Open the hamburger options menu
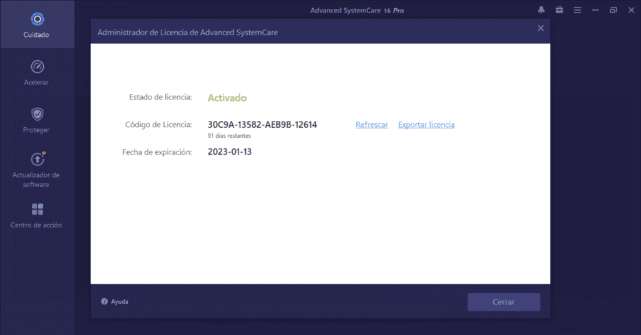This screenshot has height=335, width=641. pos(577,10)
